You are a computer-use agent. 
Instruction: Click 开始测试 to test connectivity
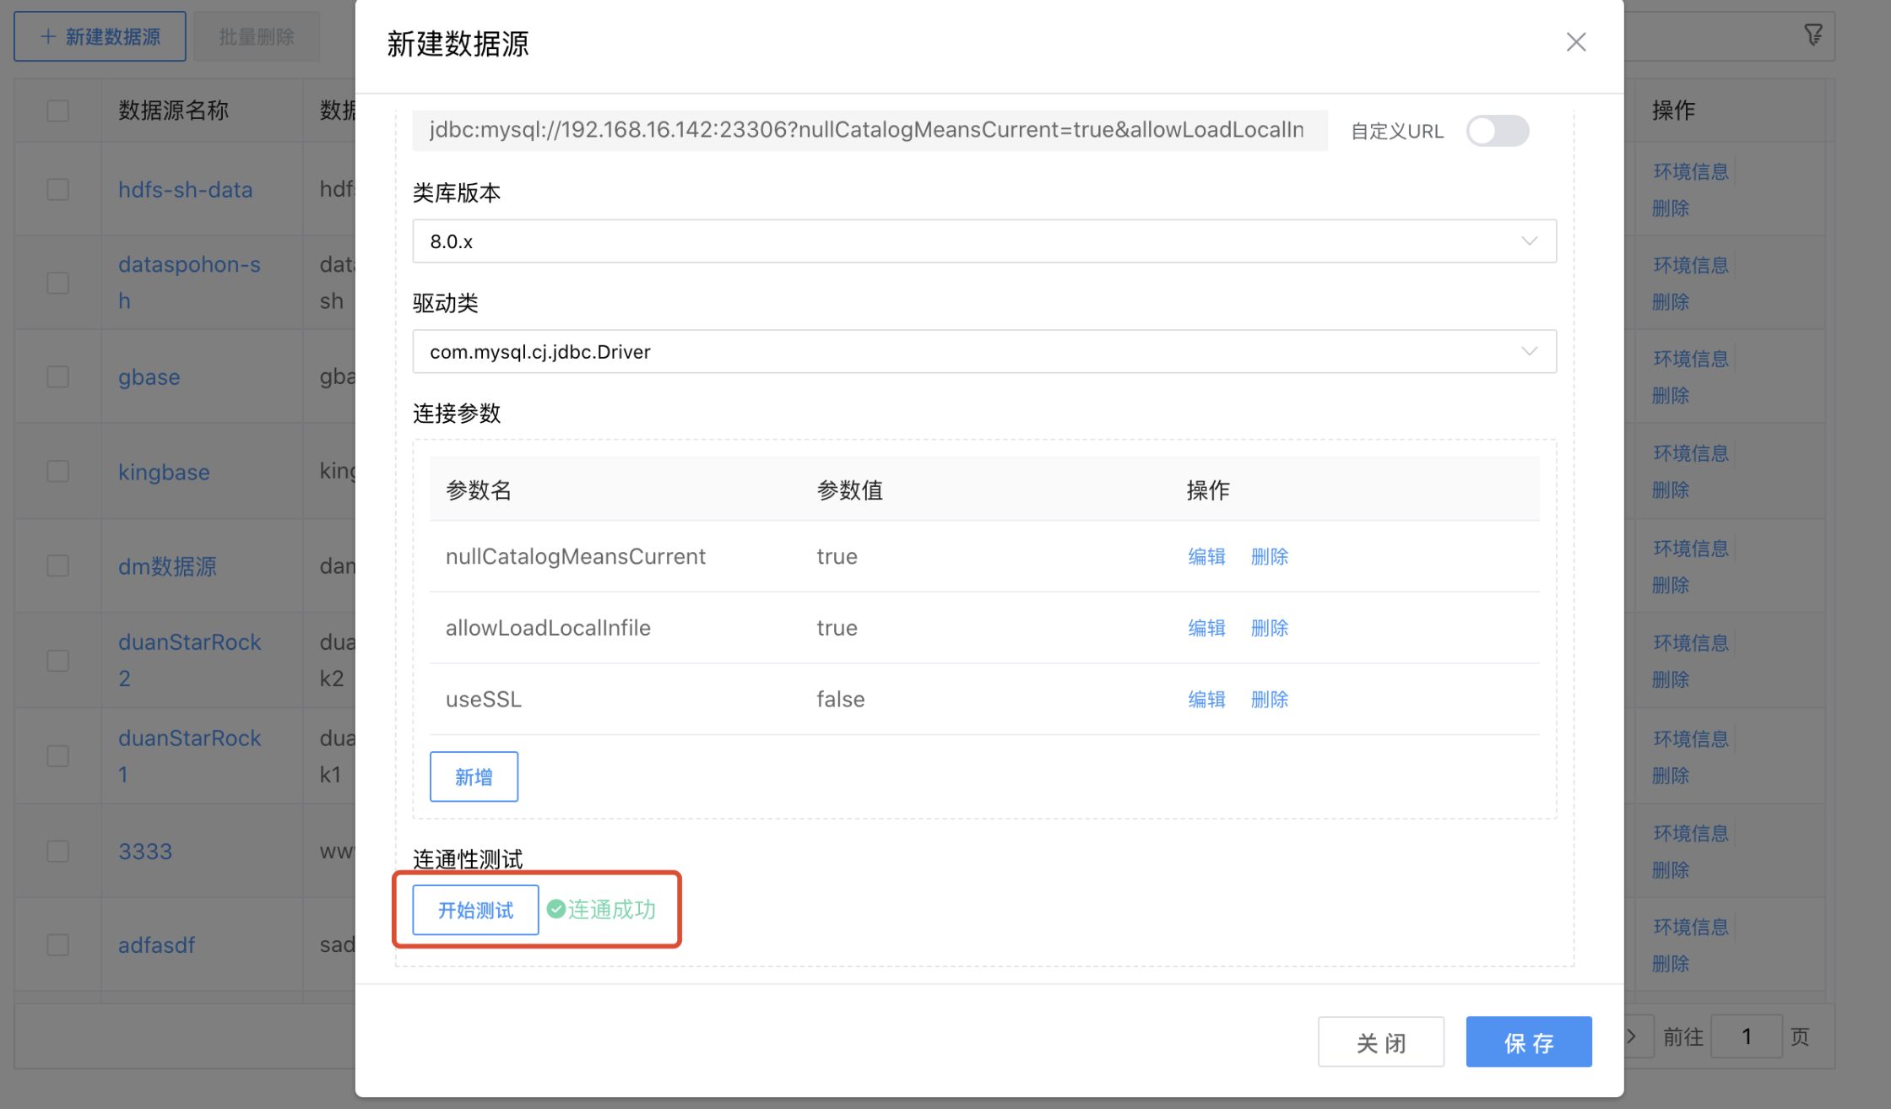coord(474,910)
